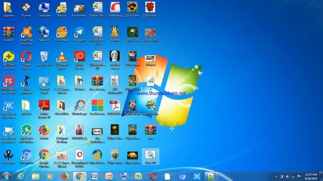Viewport: 323px width, 181px height.
Task: Select the New folder icon
Action: (62, 108)
